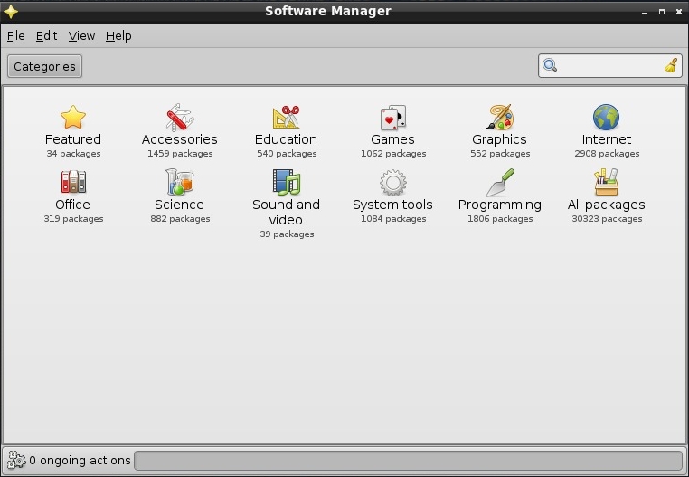
Task: Open the Science beakers icon
Action: click(x=180, y=182)
